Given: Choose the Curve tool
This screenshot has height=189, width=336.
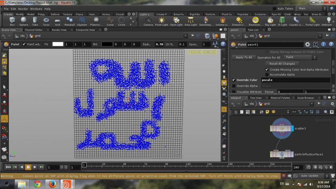Looking at the screenshot, I should click(110, 21).
